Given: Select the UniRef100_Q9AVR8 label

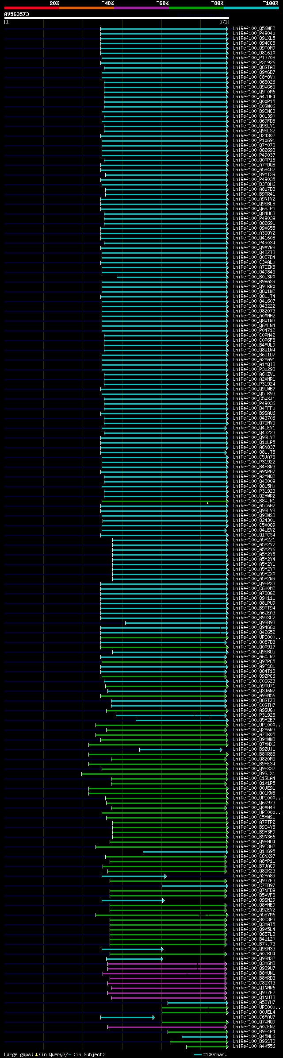Looking at the screenshot, I should pos(254,247).
